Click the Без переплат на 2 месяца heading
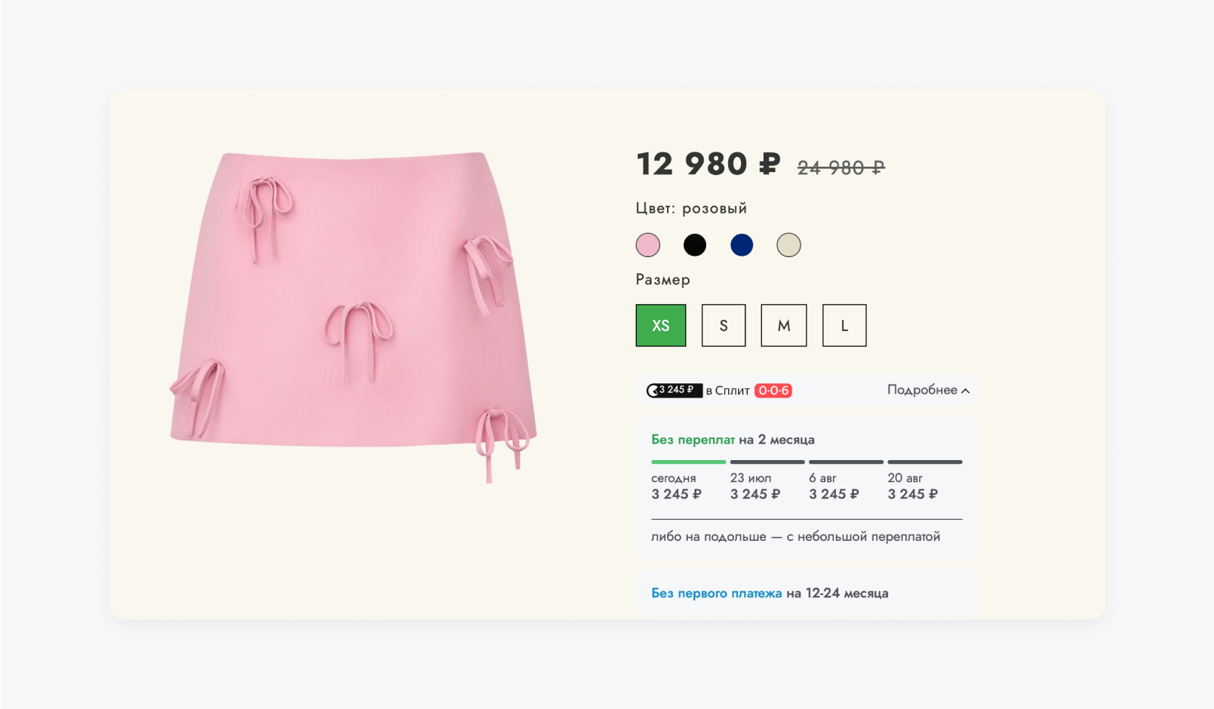 (x=733, y=440)
